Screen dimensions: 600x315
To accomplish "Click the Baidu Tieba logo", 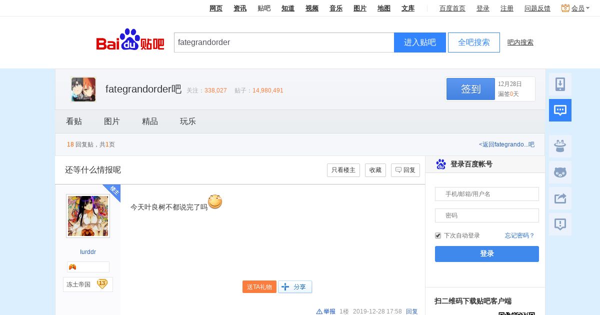I will coord(130,39).
